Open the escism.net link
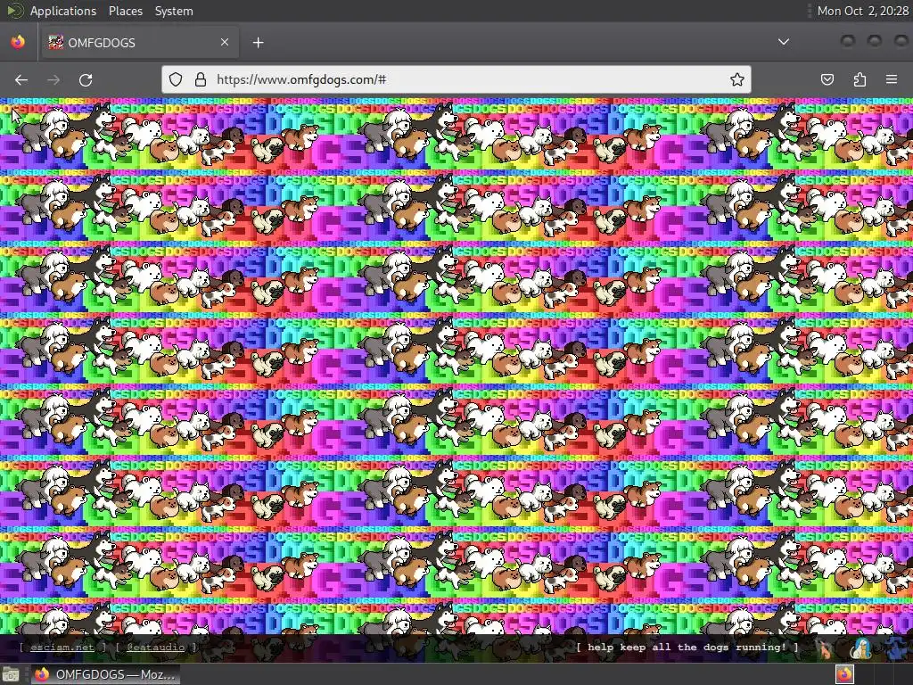 [62, 648]
